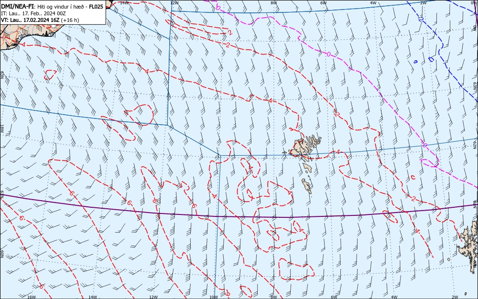Click the chart title 'DMI/NEA-FI: Hiti og vindur í hæð - FL025'
Screen dimensions: 478x299
pos(52,6)
